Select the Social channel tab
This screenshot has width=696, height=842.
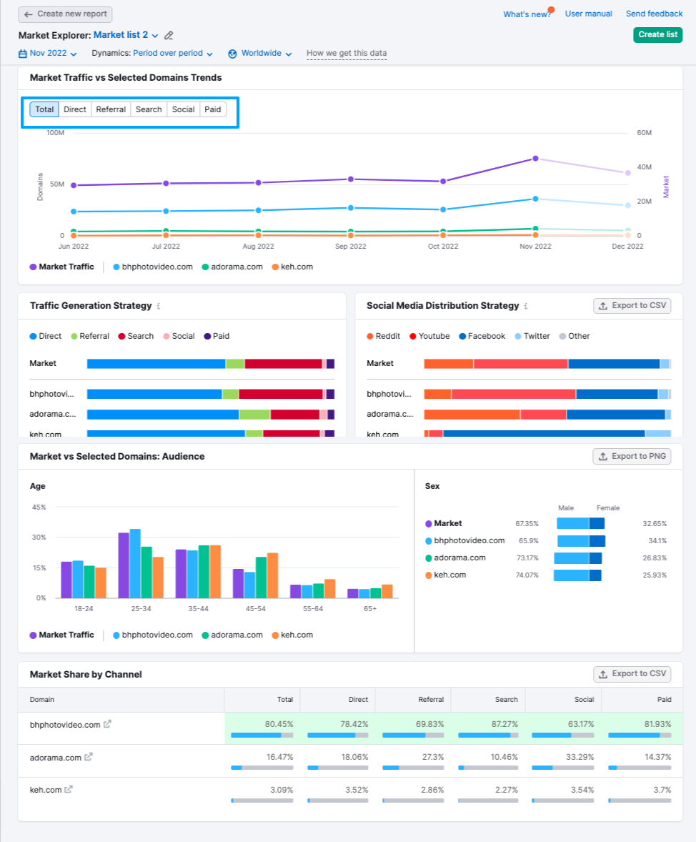[x=184, y=109]
